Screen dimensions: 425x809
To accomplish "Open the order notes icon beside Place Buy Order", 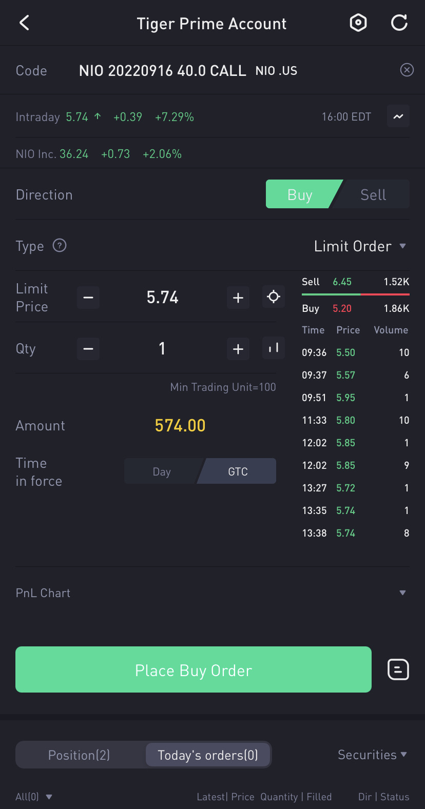I will point(398,669).
